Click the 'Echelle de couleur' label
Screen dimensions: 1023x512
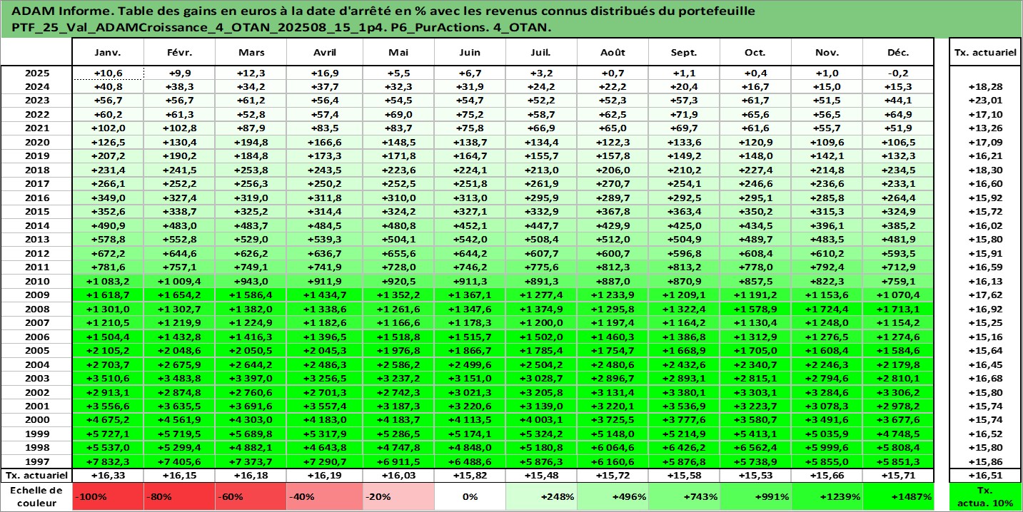click(37, 496)
